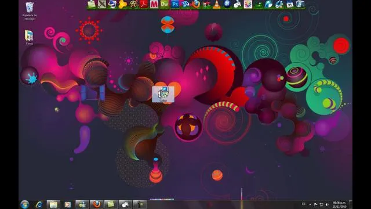Show hidden system tray icons
This screenshot has height=209, width=371.
click(x=310, y=204)
